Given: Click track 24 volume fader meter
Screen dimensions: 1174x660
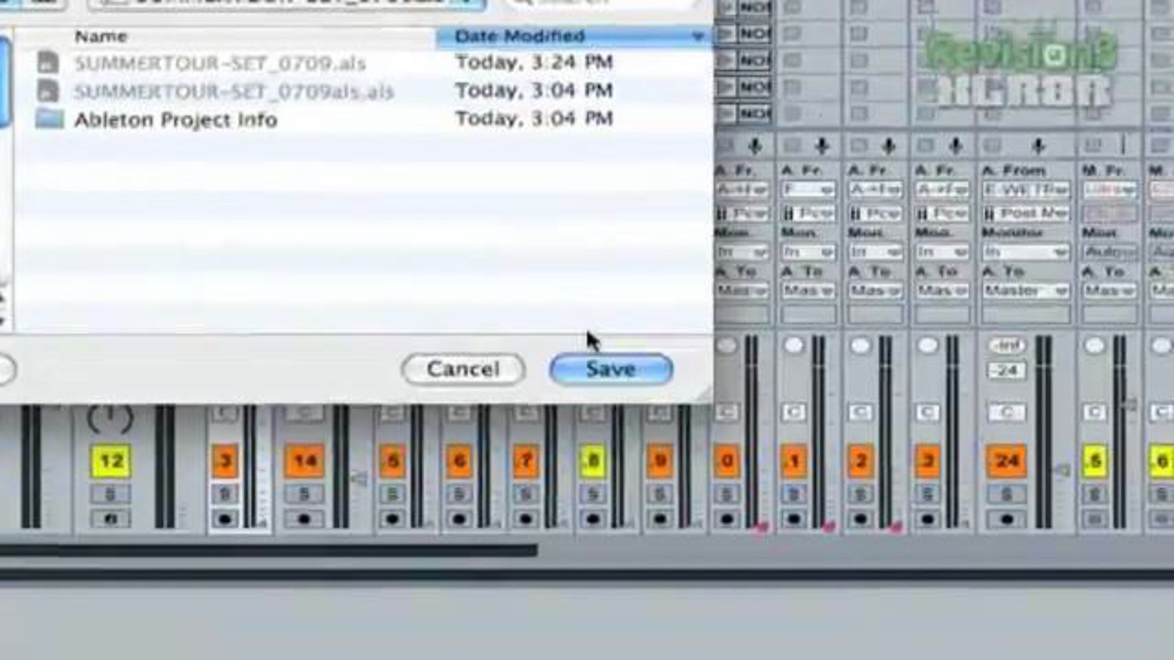Looking at the screenshot, I should pyautogui.click(x=1043, y=430).
